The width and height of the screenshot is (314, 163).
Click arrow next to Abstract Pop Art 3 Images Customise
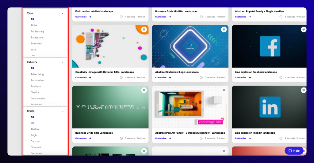click(170, 138)
